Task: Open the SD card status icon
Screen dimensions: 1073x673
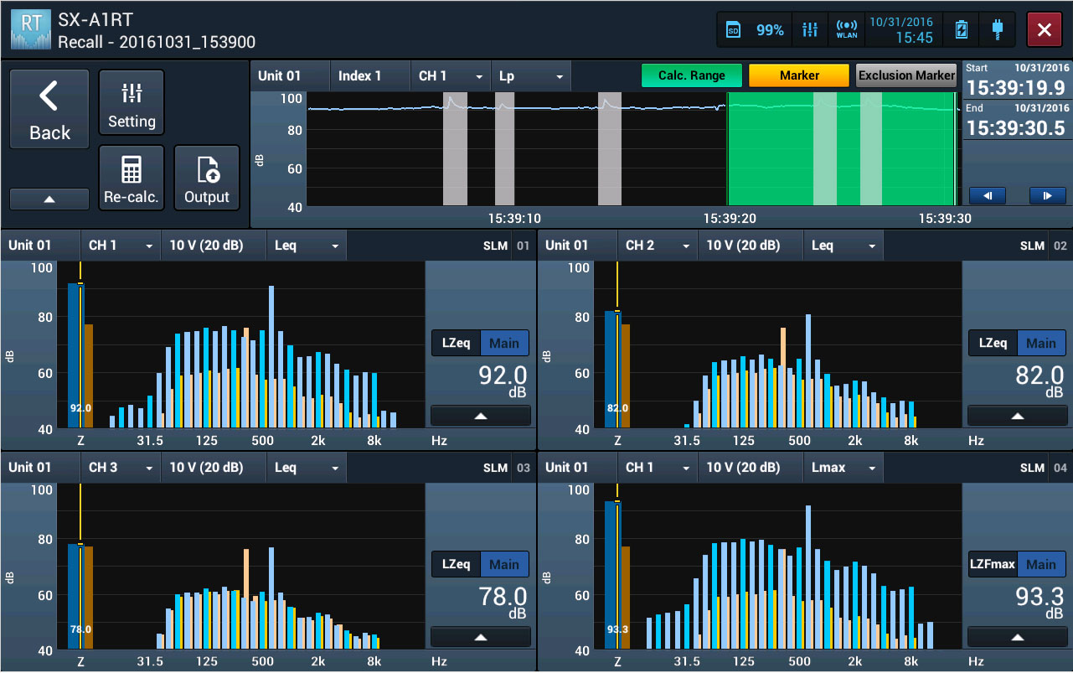Action: click(x=733, y=30)
